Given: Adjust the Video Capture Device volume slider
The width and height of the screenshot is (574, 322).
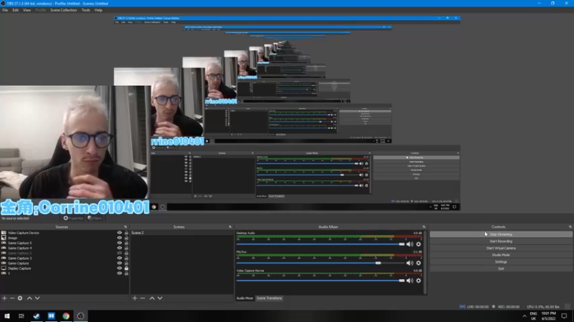Looking at the screenshot, I should click(320, 280).
